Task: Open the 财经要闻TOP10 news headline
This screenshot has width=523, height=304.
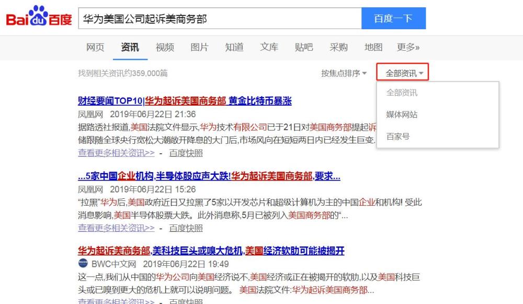Action: coord(185,101)
